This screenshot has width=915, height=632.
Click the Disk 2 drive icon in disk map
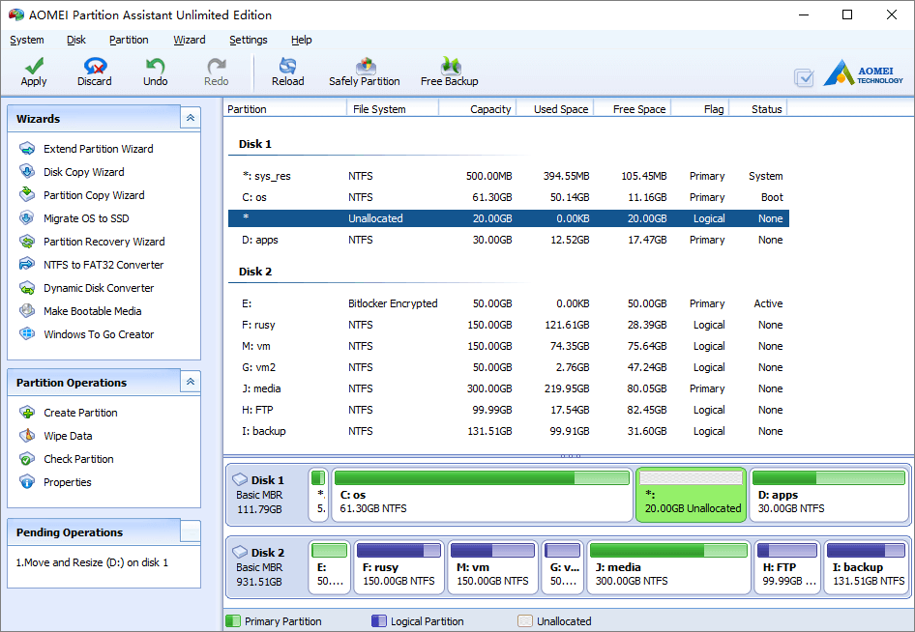(240, 552)
